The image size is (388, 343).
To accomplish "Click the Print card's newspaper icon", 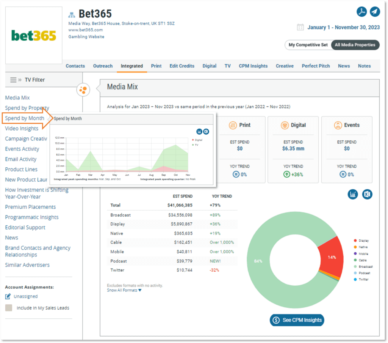I will (x=233, y=125).
